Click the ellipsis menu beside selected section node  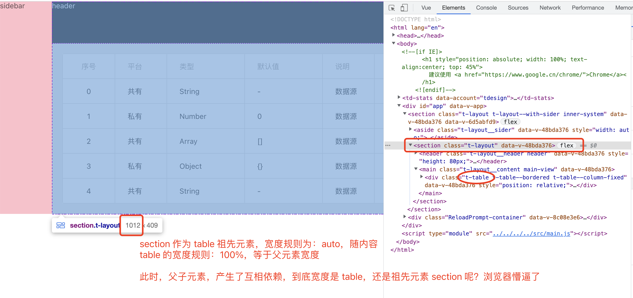pyautogui.click(x=388, y=145)
